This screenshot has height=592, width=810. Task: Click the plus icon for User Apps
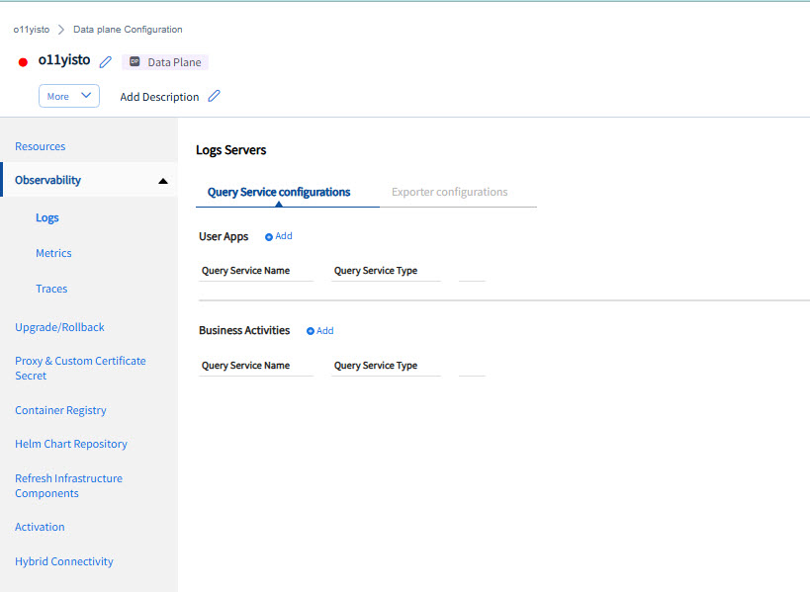[x=269, y=237]
